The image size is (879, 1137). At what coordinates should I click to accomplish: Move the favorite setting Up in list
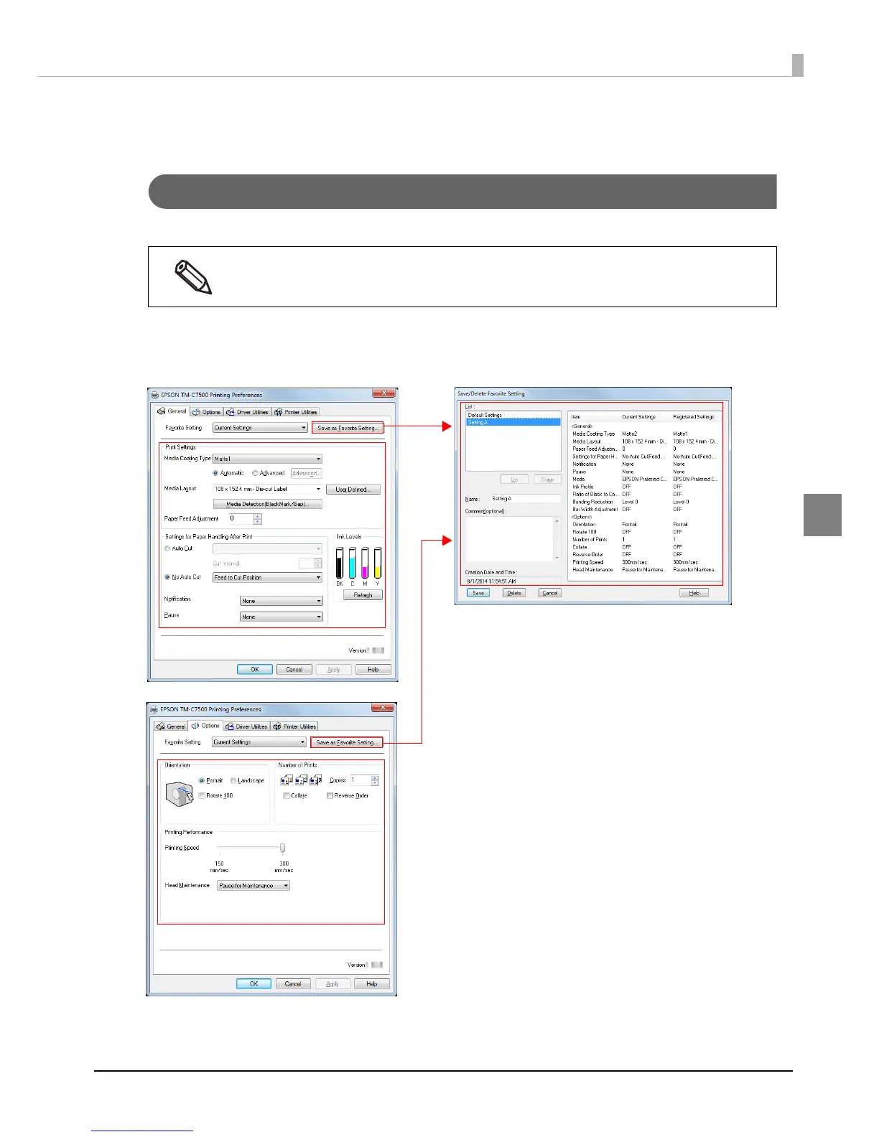pyautogui.click(x=514, y=479)
